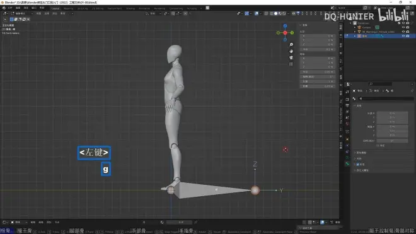The height and width of the screenshot is (234, 416).
Task: Select the first selection mode box icon
Action: coord(12,19)
